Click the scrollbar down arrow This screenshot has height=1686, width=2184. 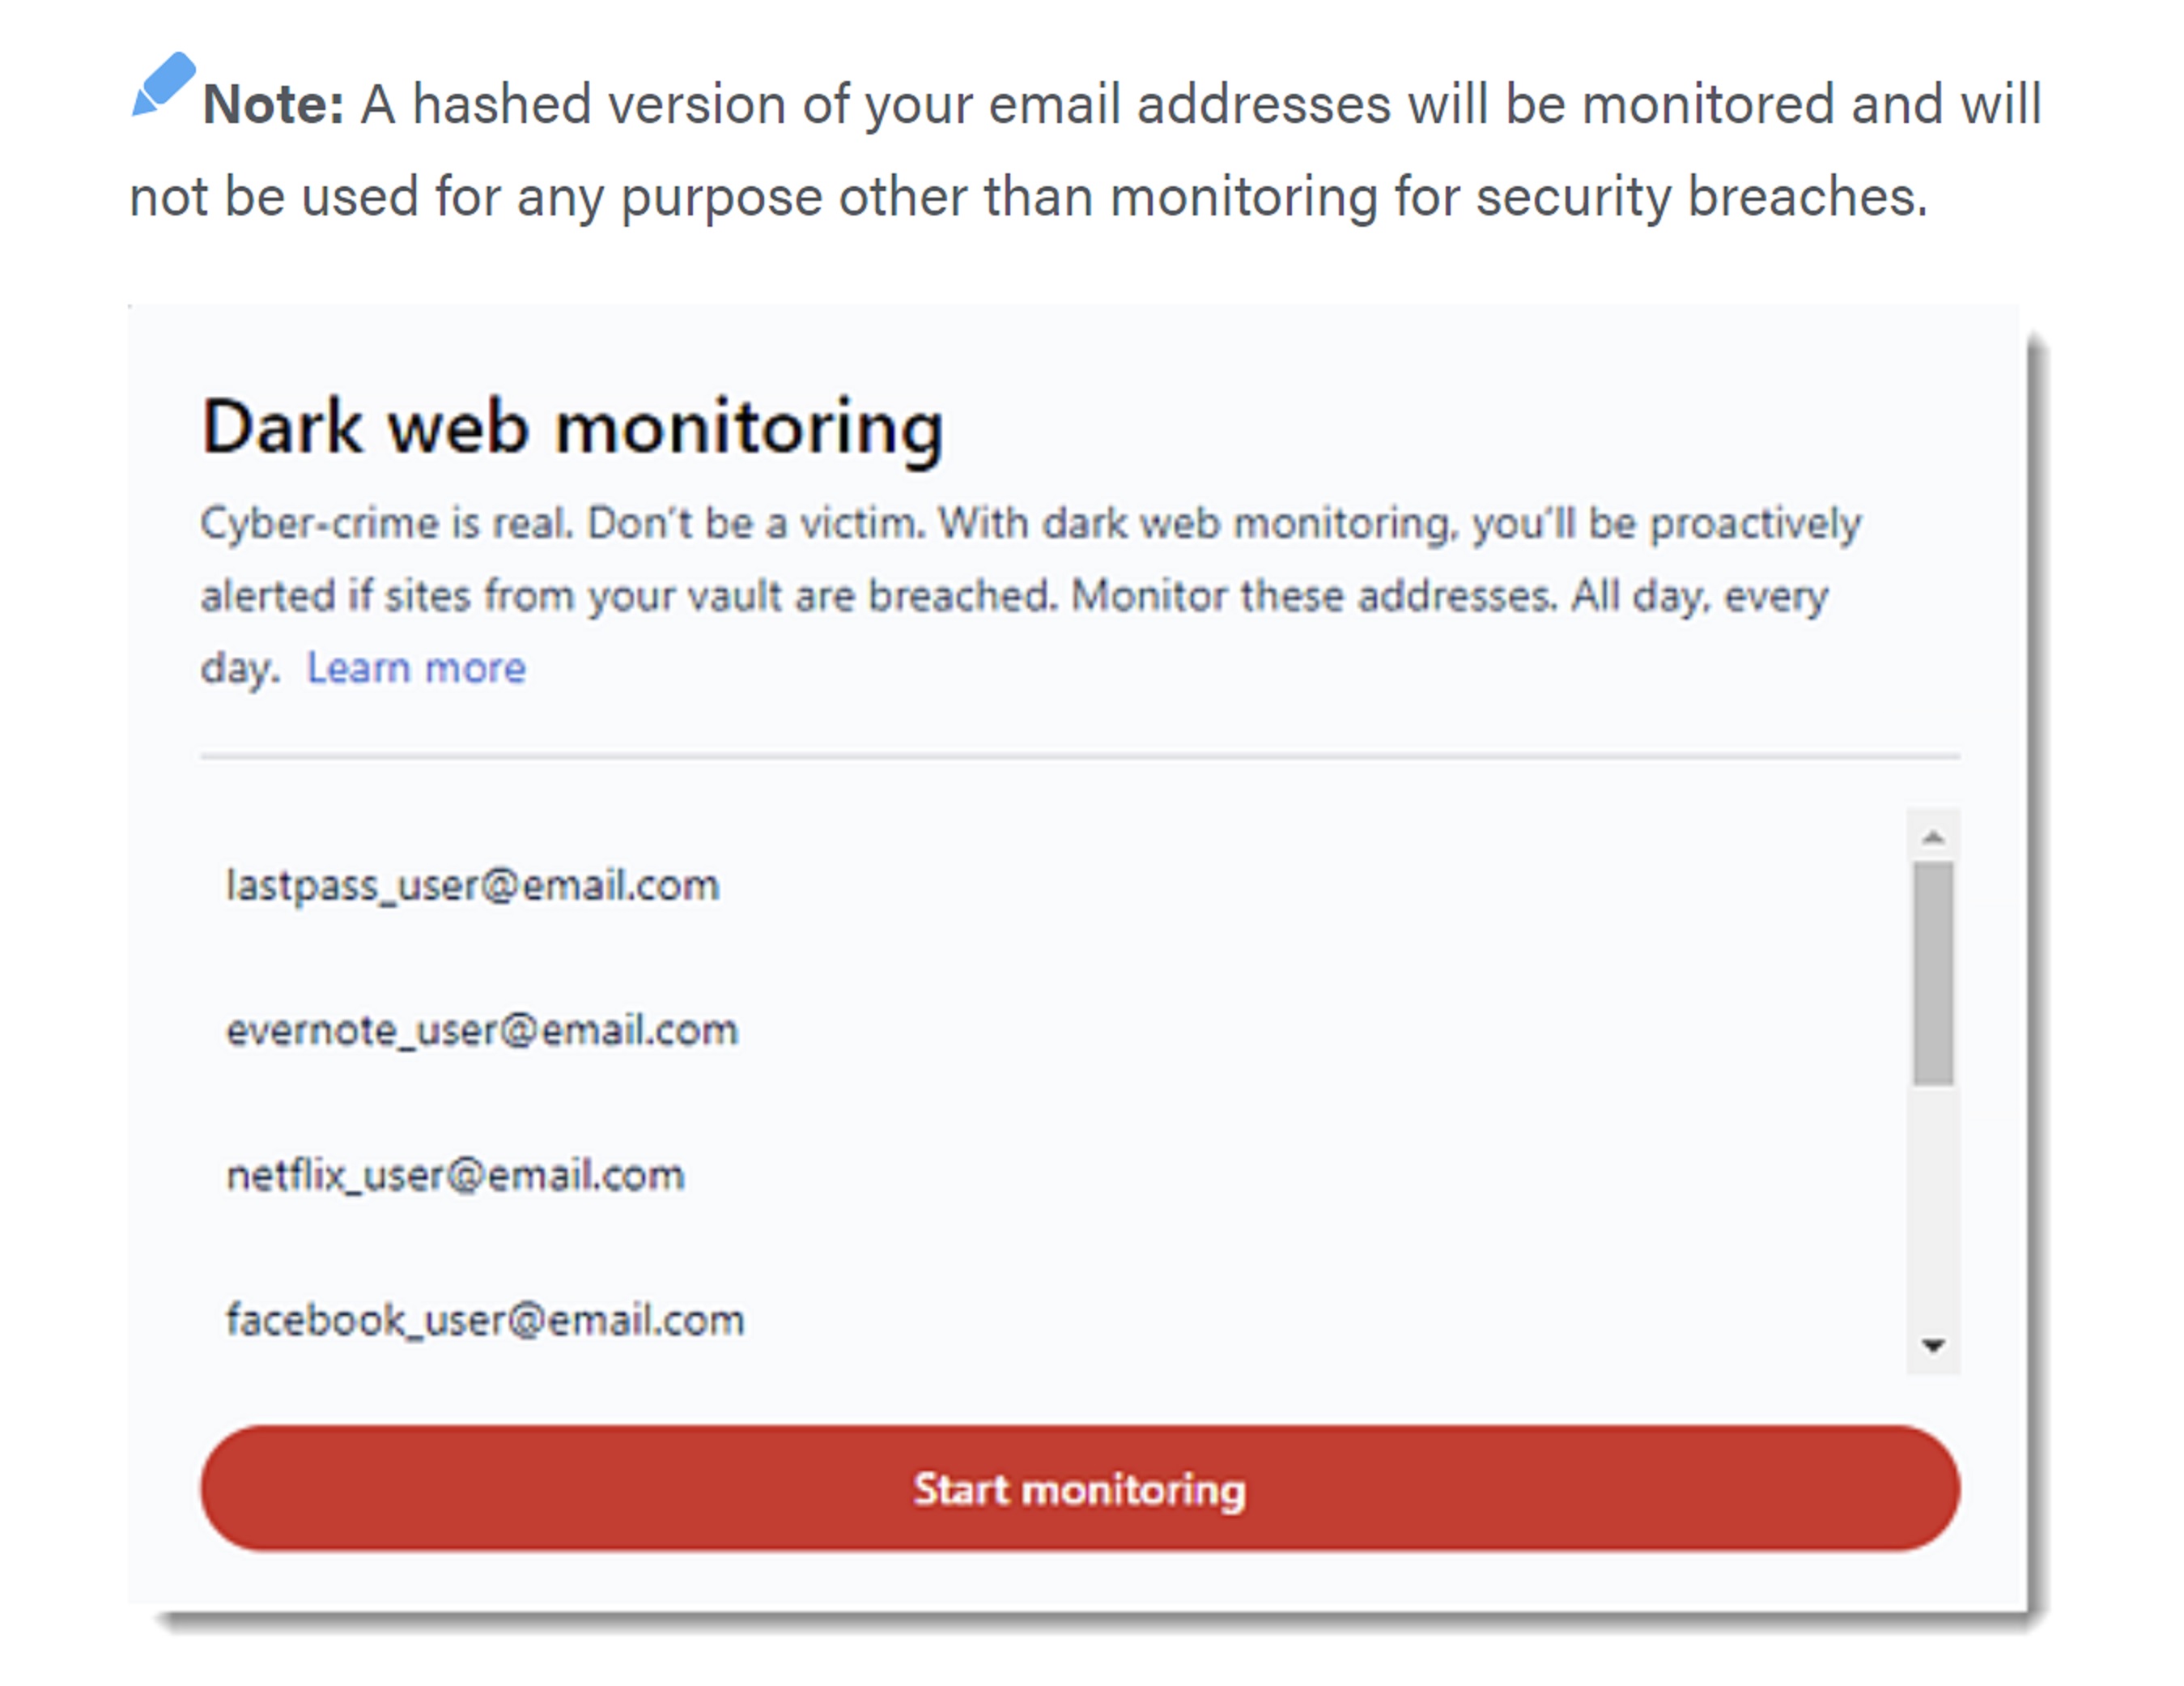coord(1933,1346)
